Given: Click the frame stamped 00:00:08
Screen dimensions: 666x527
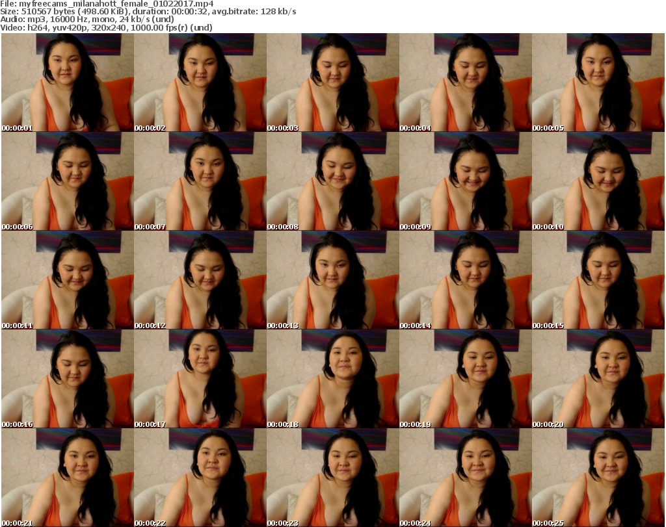Looking at the screenshot, I should (333, 181).
